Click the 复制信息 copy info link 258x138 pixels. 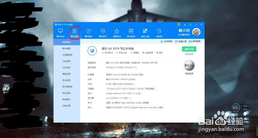click(189, 54)
